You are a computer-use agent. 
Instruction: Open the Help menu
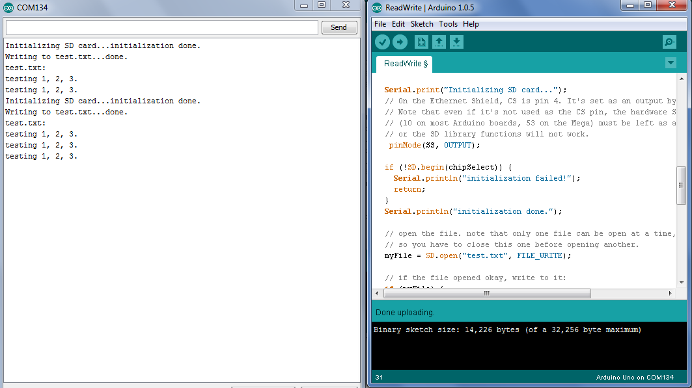click(471, 24)
